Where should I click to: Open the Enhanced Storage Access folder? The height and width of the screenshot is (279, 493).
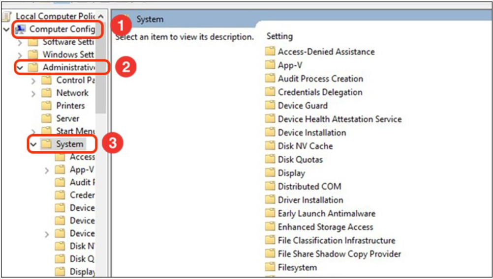[x=319, y=227]
